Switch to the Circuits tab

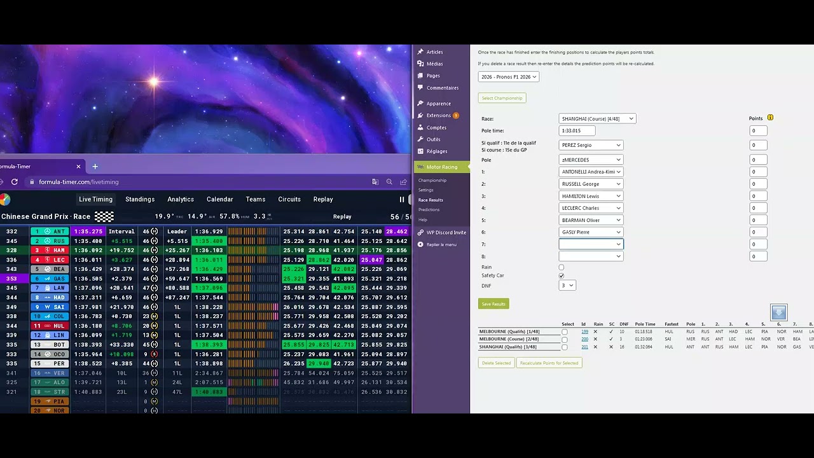[x=289, y=200]
